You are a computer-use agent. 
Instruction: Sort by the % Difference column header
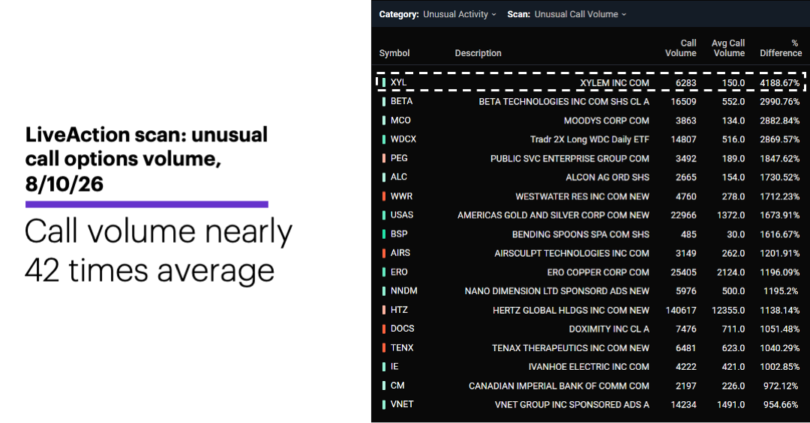click(x=781, y=48)
